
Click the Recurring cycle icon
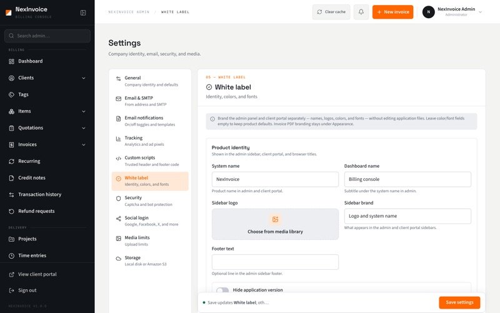point(11,162)
